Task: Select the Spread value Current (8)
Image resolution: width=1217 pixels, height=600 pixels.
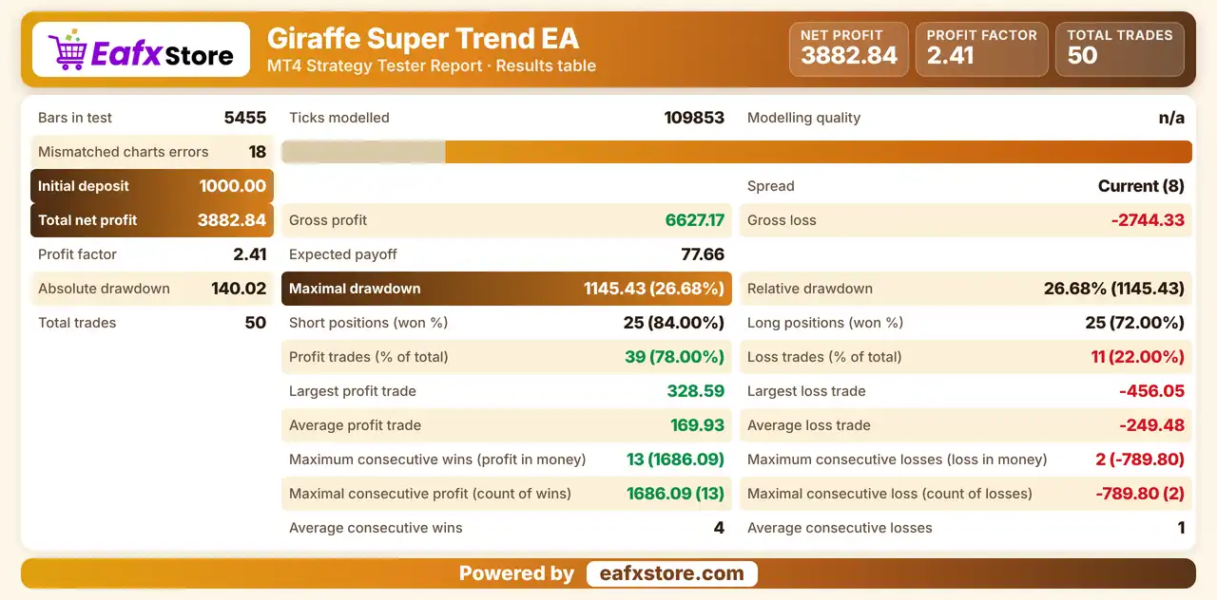Action: tap(1142, 186)
